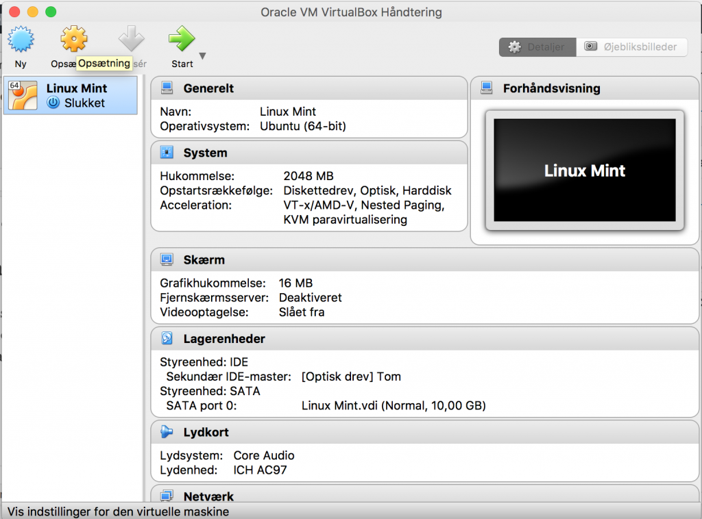Click the Start toolbar label
This screenshot has width=702, height=519.
[x=182, y=64]
